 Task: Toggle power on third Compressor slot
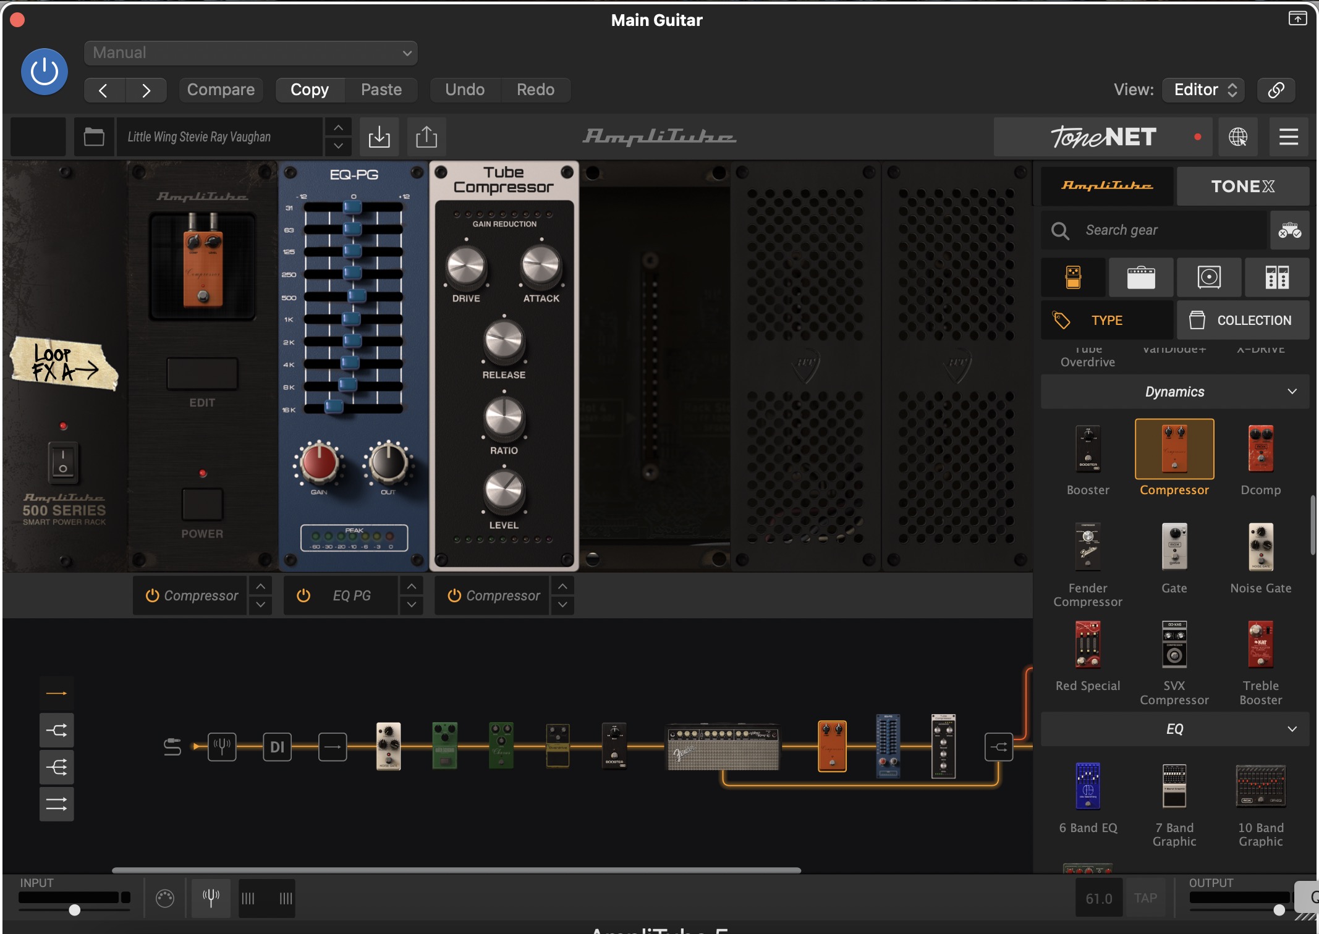click(x=454, y=595)
